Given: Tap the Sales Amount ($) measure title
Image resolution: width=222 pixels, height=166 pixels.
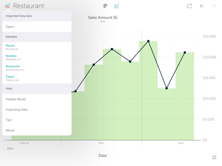Looking at the screenshot, I should [x=103, y=17].
